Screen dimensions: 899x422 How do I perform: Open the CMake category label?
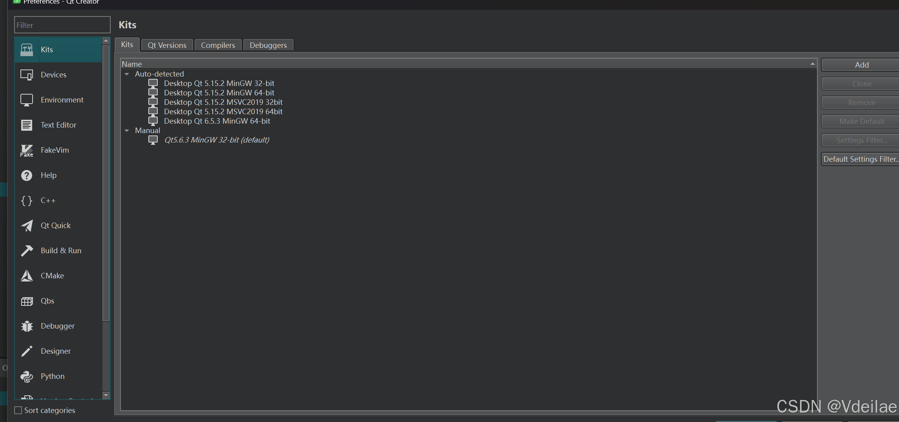[x=52, y=276]
